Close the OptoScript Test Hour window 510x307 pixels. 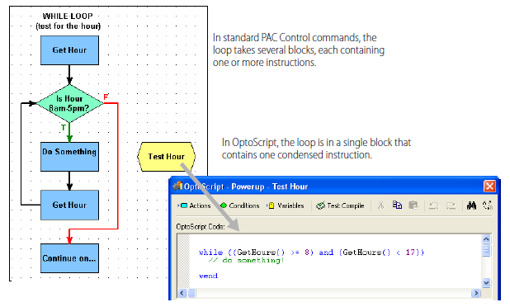(x=489, y=187)
